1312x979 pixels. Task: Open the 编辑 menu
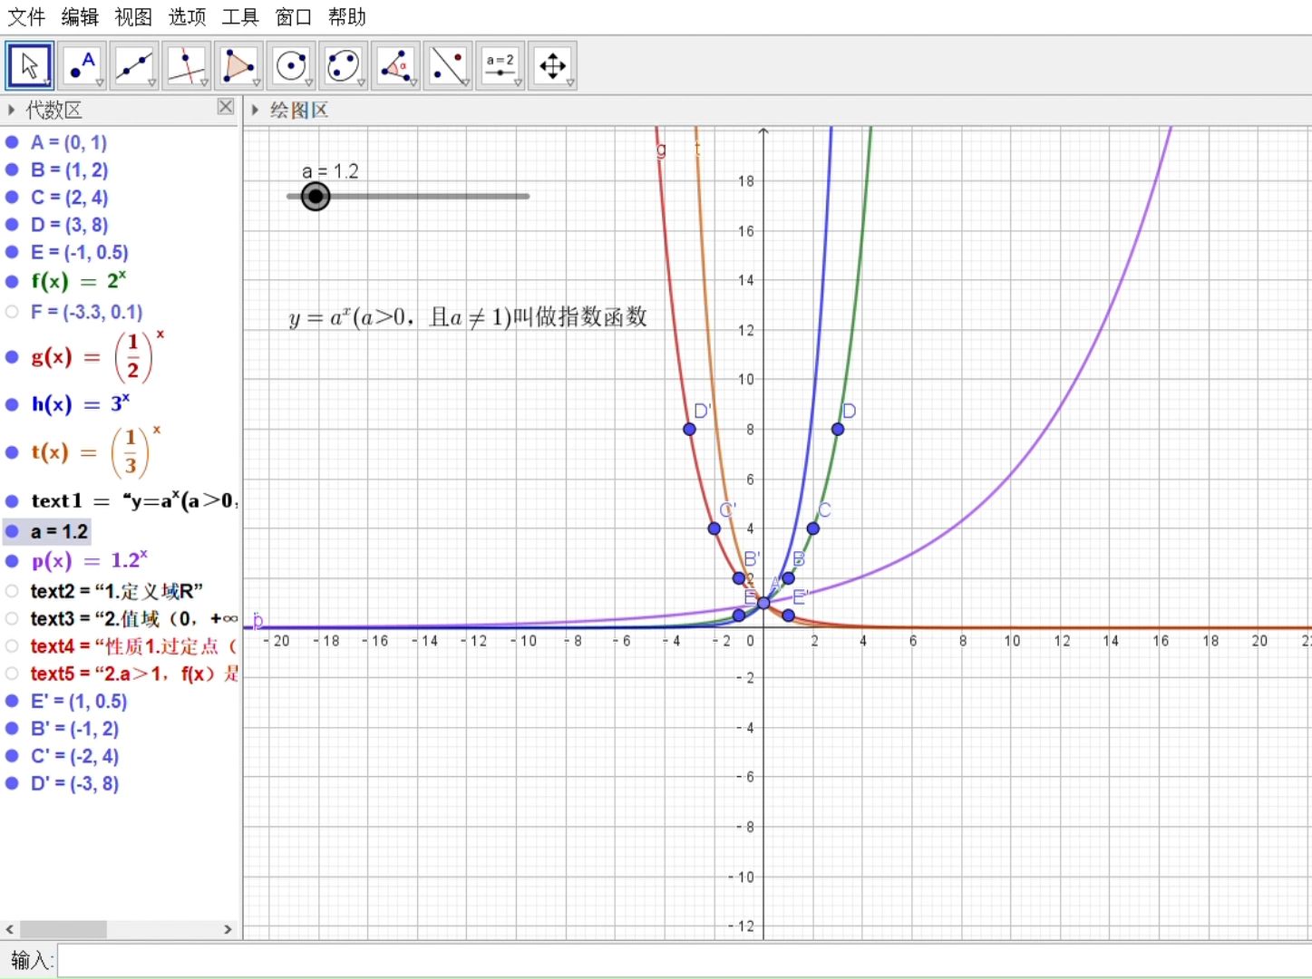(80, 16)
